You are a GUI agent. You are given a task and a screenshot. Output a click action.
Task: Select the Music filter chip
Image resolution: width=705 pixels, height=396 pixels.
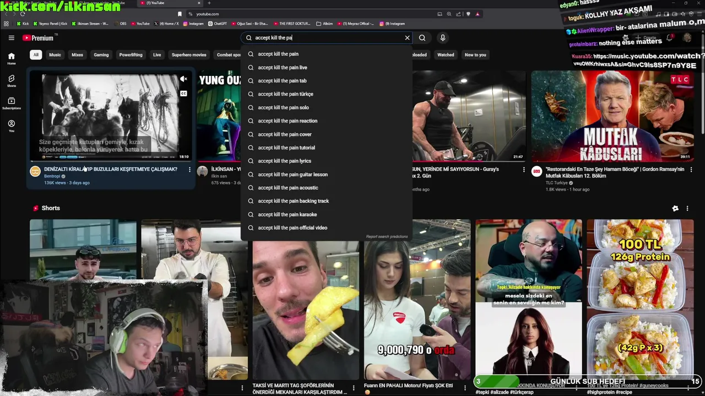(x=55, y=55)
